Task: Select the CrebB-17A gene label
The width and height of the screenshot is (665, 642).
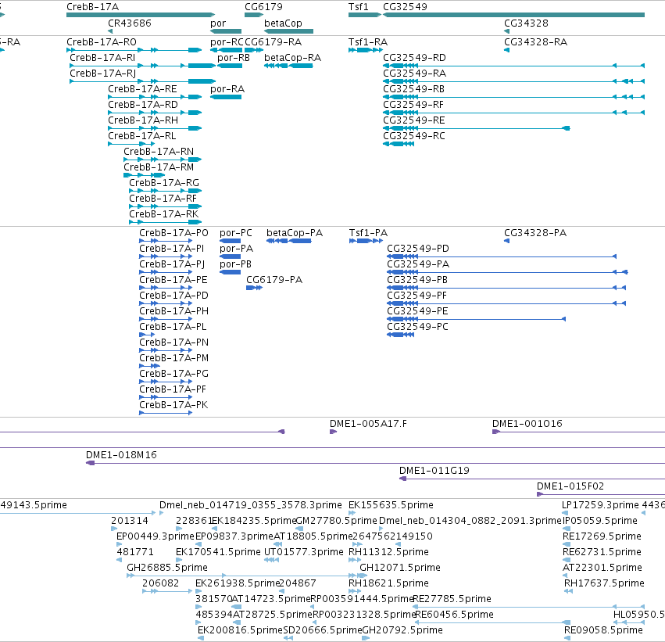Action: coord(92,7)
